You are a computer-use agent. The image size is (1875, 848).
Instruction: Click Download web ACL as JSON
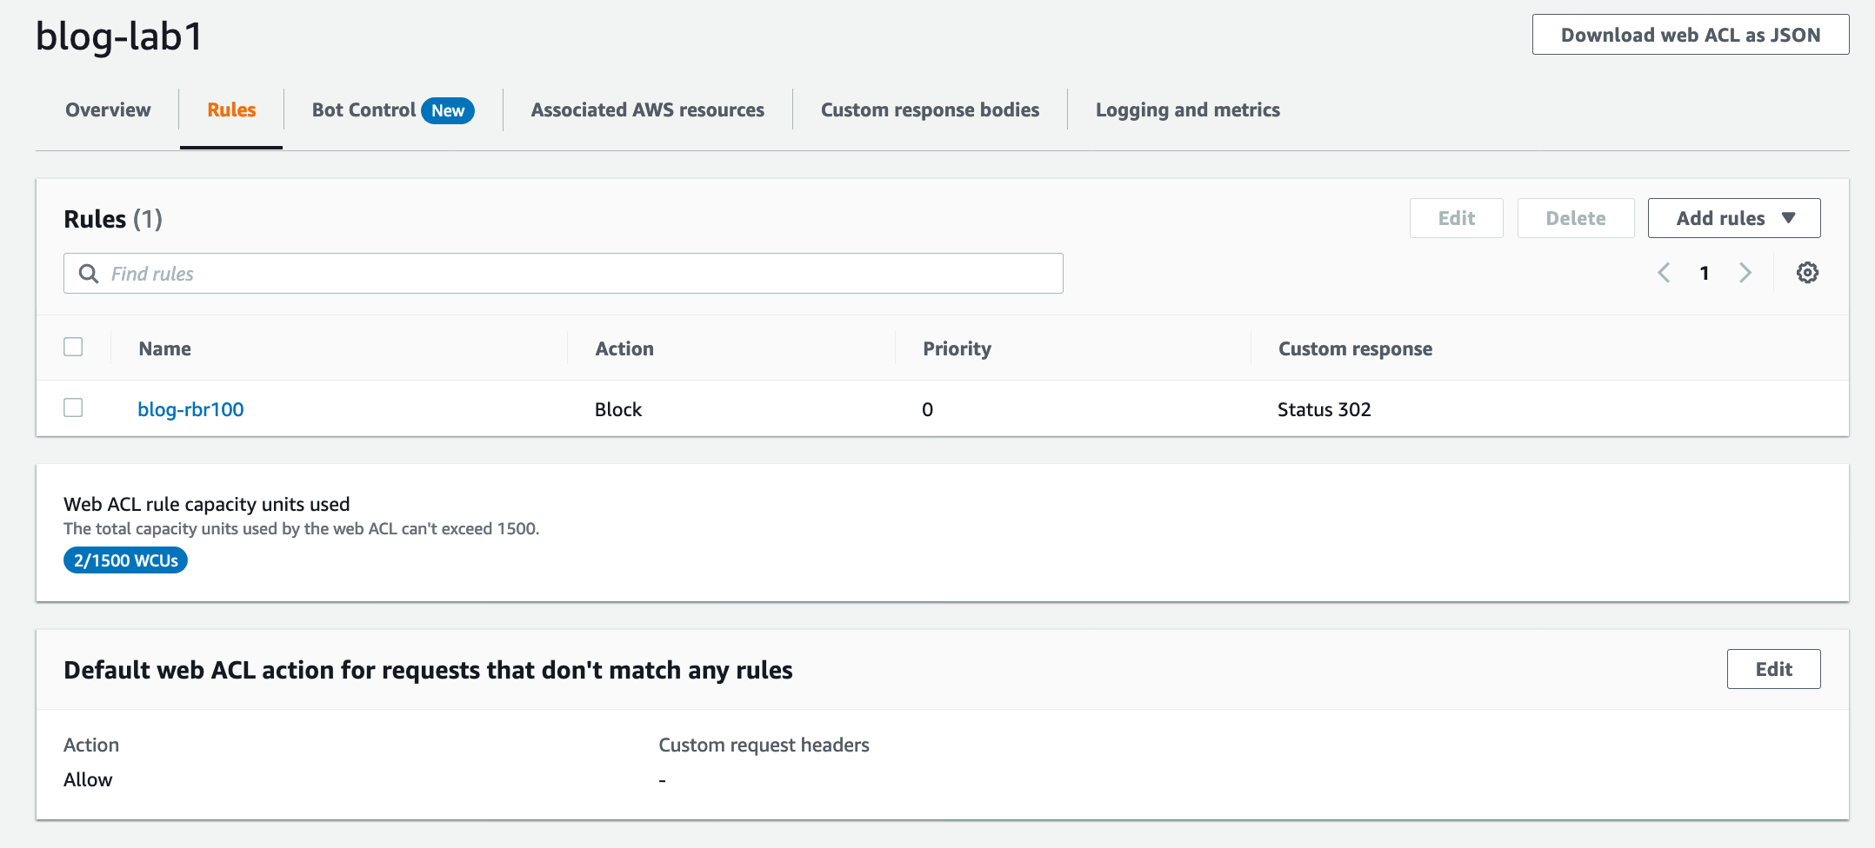pyautogui.click(x=1690, y=35)
